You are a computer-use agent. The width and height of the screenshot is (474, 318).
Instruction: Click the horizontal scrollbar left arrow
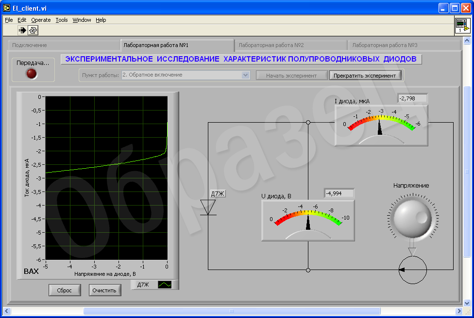coord(7,311)
